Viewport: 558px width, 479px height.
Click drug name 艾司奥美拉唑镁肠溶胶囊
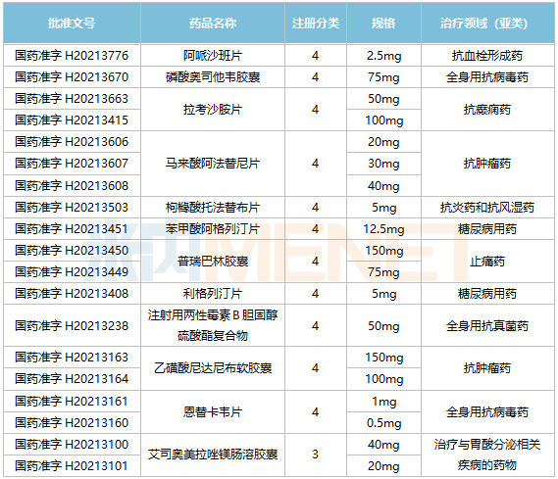(x=213, y=455)
